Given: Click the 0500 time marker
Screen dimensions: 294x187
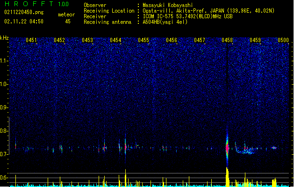Looking at the screenshot, I should [x=283, y=40].
